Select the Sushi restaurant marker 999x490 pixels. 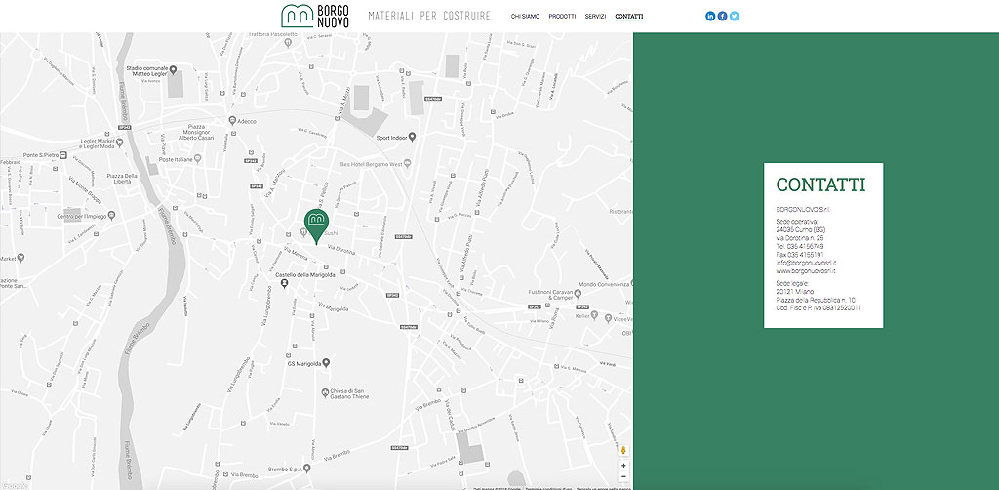[303, 233]
